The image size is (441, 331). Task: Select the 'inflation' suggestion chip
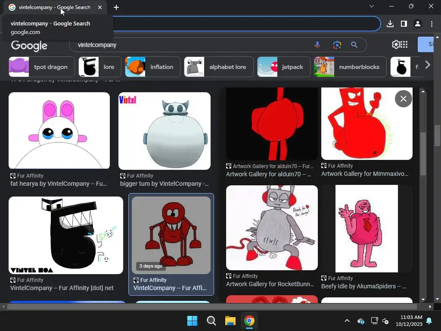coord(152,67)
